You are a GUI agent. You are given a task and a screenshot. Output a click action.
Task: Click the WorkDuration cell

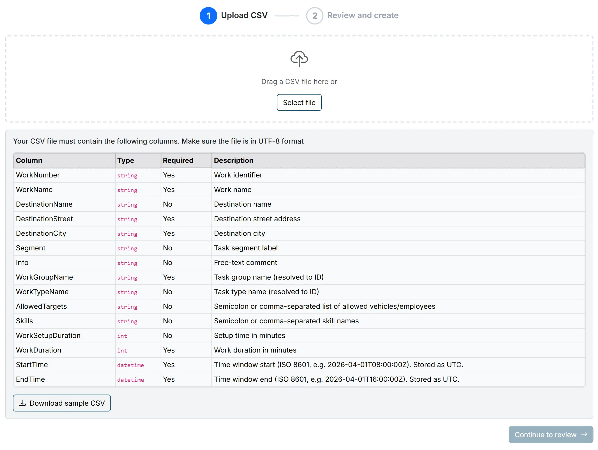tap(64, 350)
